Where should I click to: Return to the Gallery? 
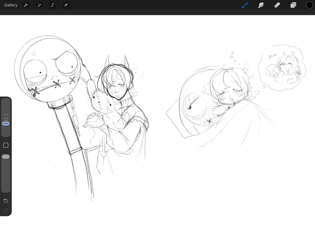click(11, 5)
